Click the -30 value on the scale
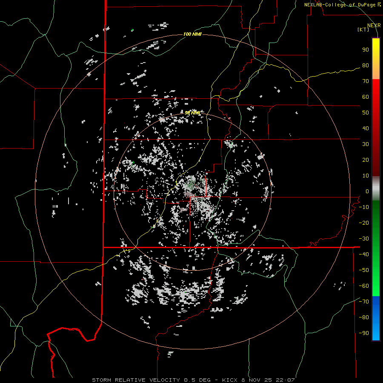This screenshot has height=383, width=383. (364, 239)
